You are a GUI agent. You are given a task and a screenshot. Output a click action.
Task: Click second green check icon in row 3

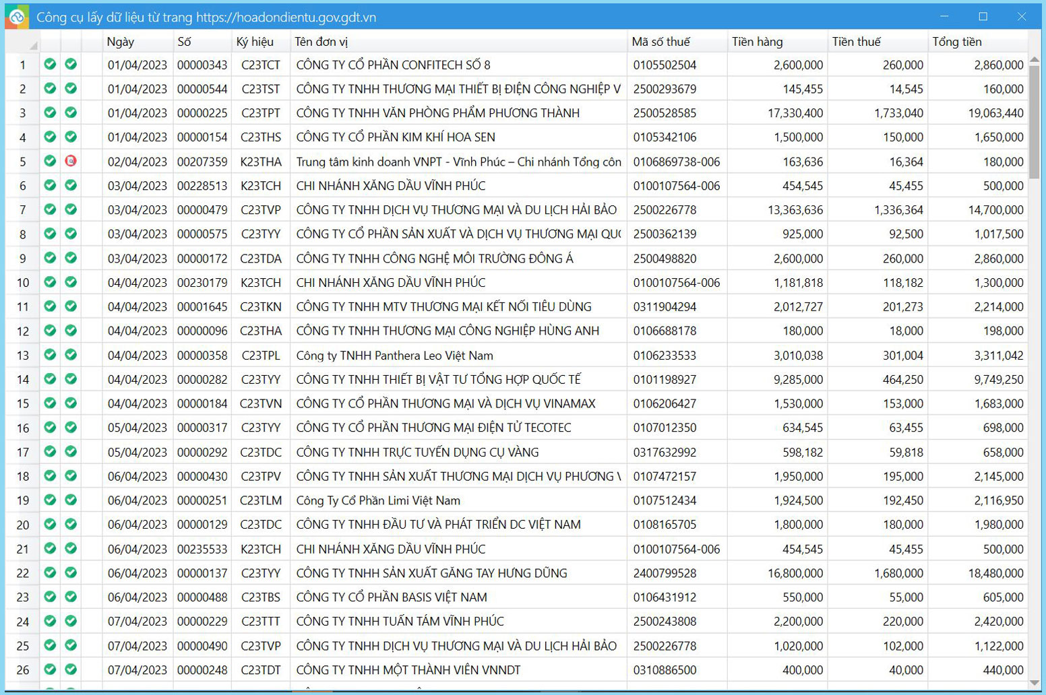coord(71,112)
